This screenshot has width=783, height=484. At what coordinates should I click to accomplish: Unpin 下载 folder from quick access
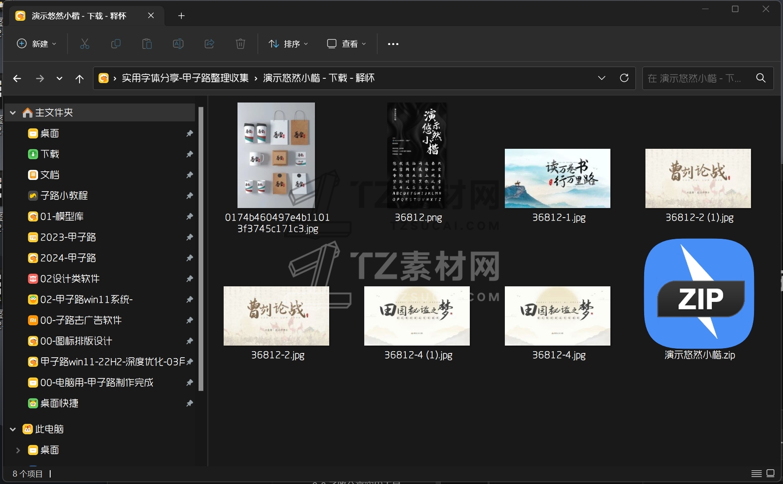point(189,154)
